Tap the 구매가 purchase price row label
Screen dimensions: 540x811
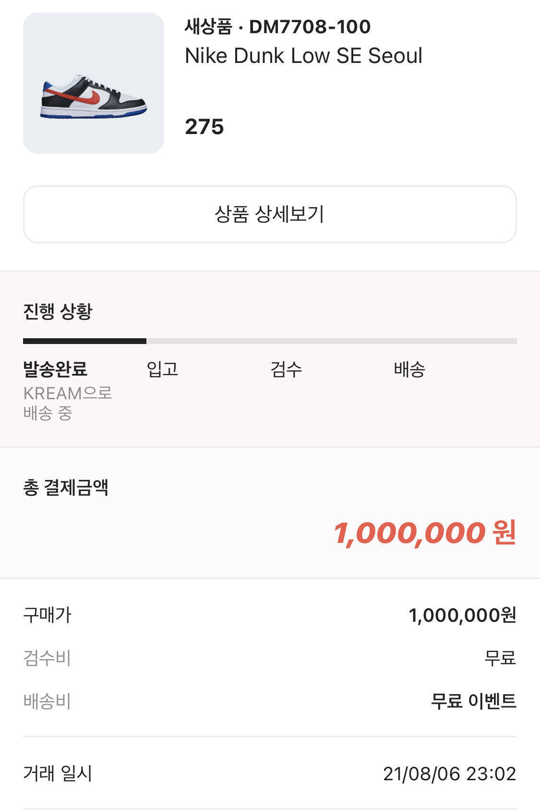coord(47,615)
